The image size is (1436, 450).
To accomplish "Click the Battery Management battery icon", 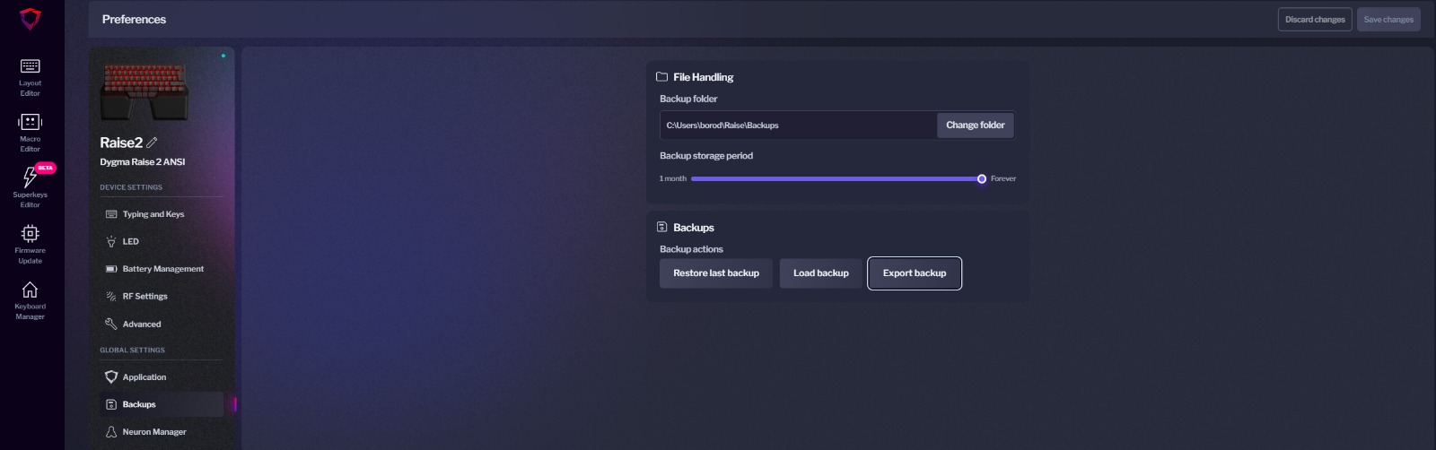I will pos(111,269).
